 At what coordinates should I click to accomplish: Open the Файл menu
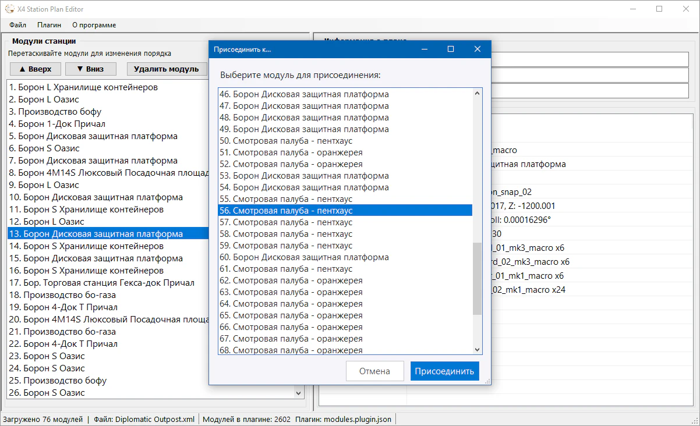point(18,25)
